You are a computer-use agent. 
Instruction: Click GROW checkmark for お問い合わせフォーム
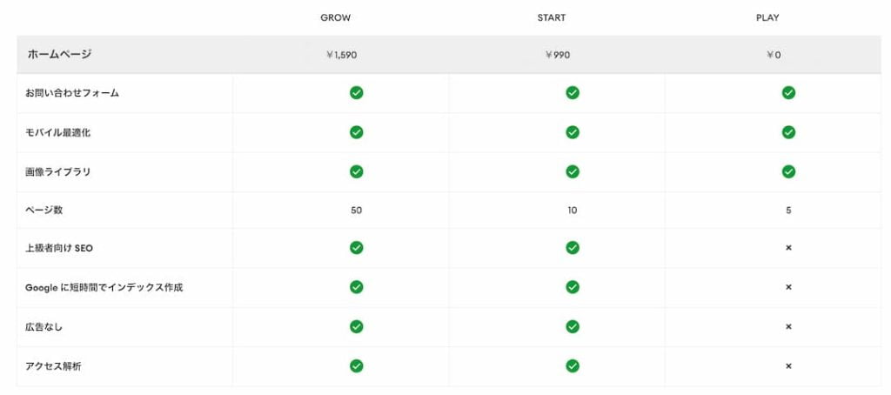tap(356, 92)
